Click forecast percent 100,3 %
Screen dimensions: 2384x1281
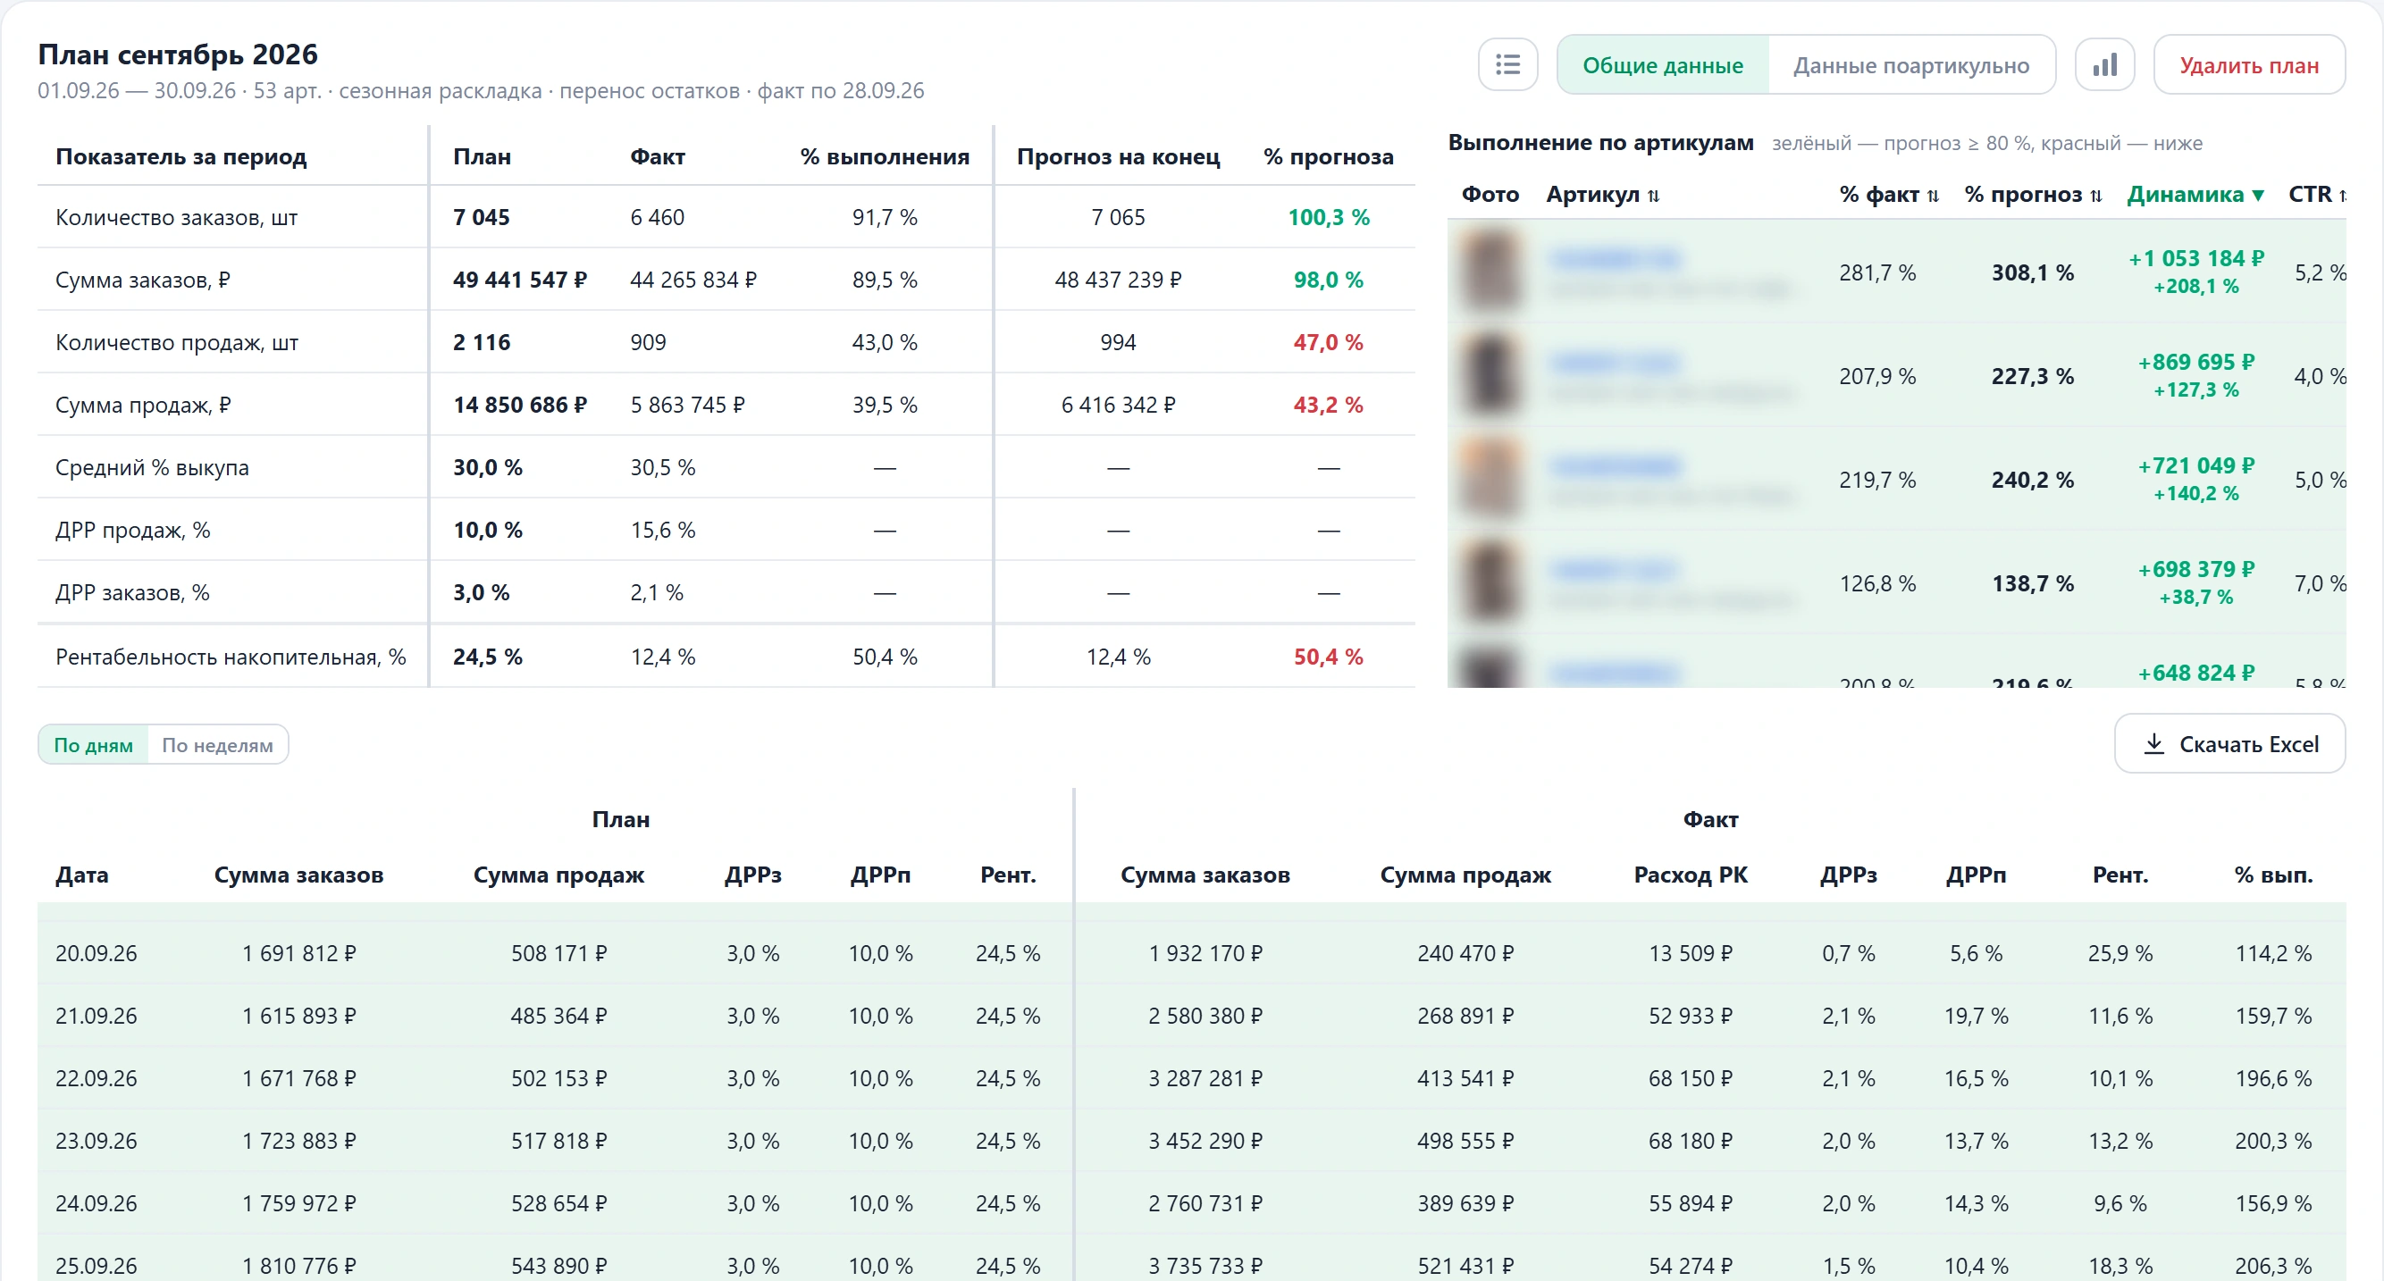click(1328, 217)
